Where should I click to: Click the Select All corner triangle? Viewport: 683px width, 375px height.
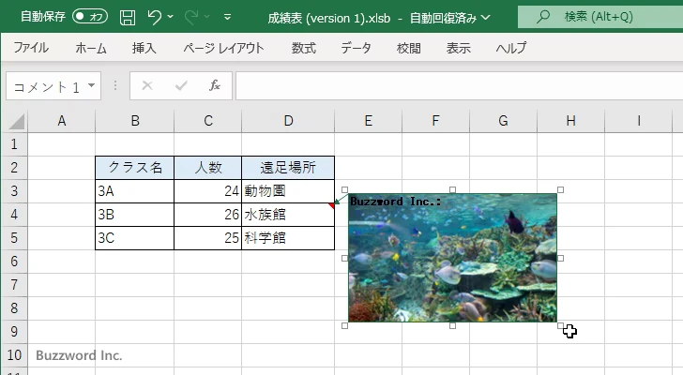17,121
